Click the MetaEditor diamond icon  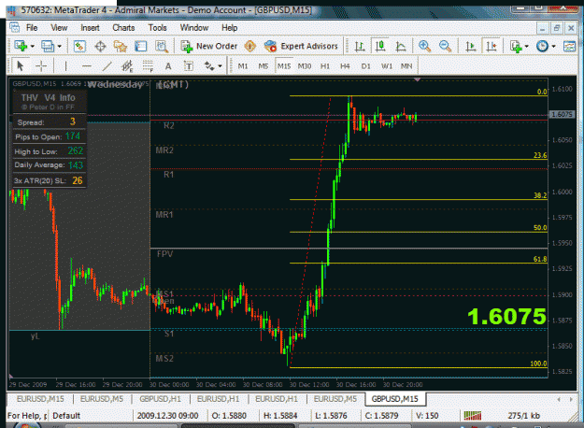pyautogui.click(x=250, y=46)
